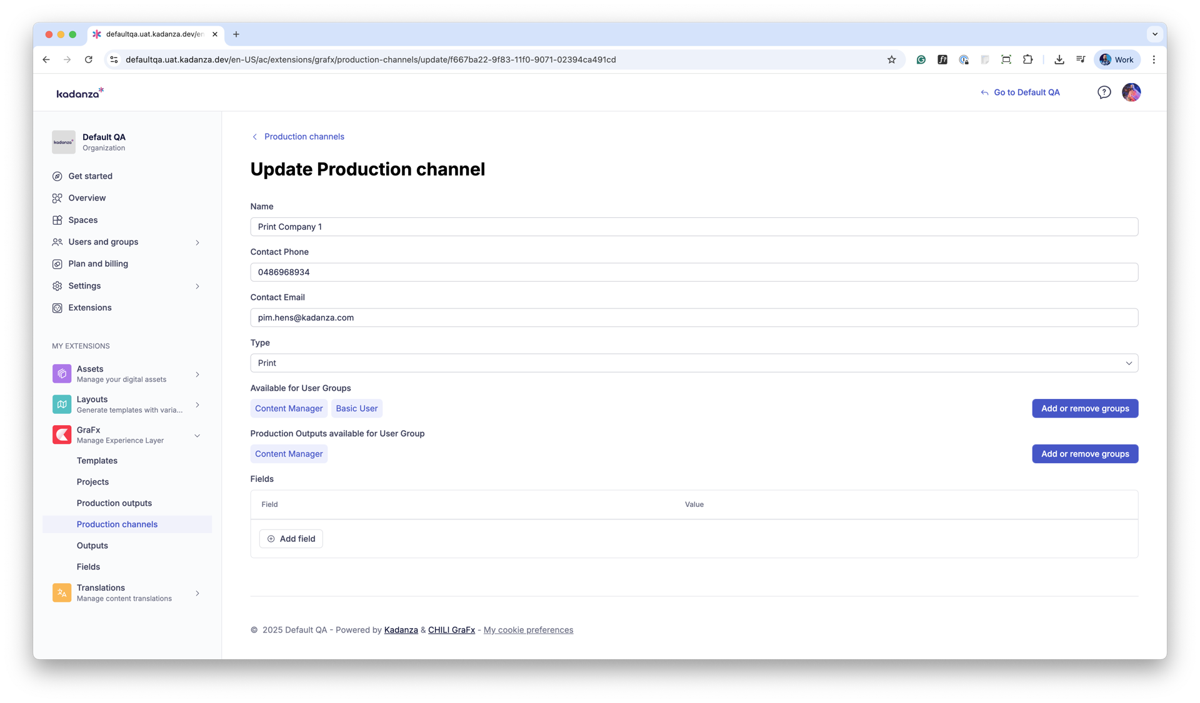Click the Add field button
The width and height of the screenshot is (1200, 703).
pyautogui.click(x=291, y=539)
